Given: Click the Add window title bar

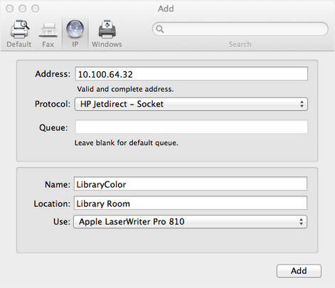Looking at the screenshot, I should click(166, 9).
